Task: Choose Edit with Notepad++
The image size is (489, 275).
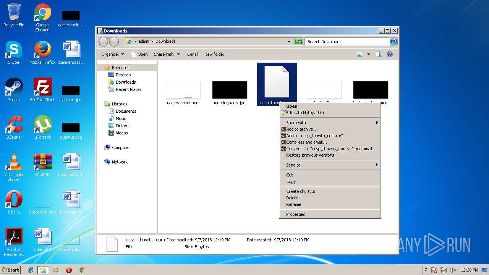Action: pos(330,113)
